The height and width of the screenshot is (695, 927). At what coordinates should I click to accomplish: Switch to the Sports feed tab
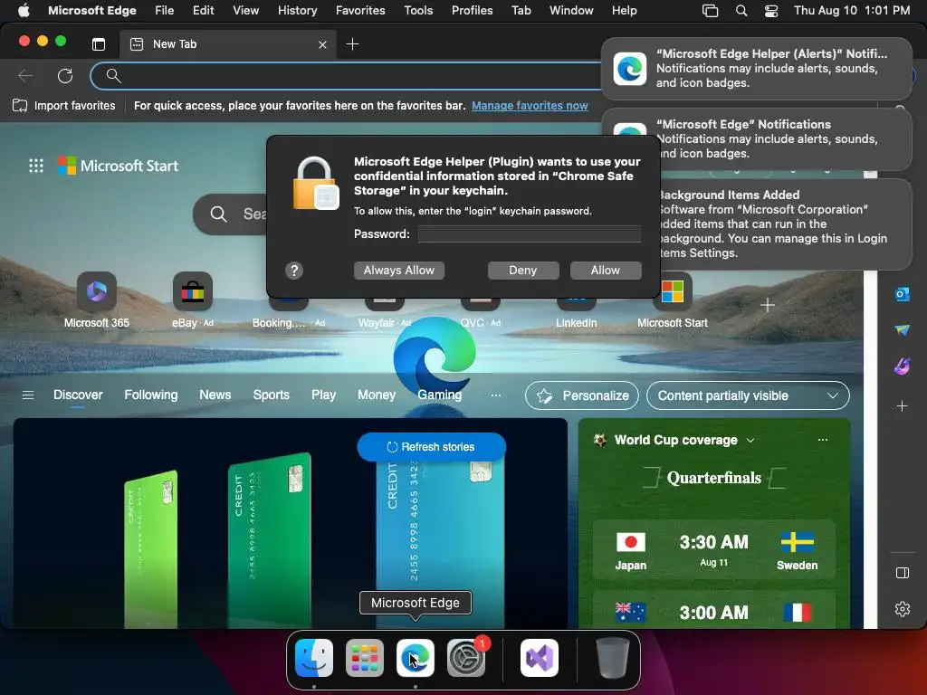pyautogui.click(x=272, y=395)
